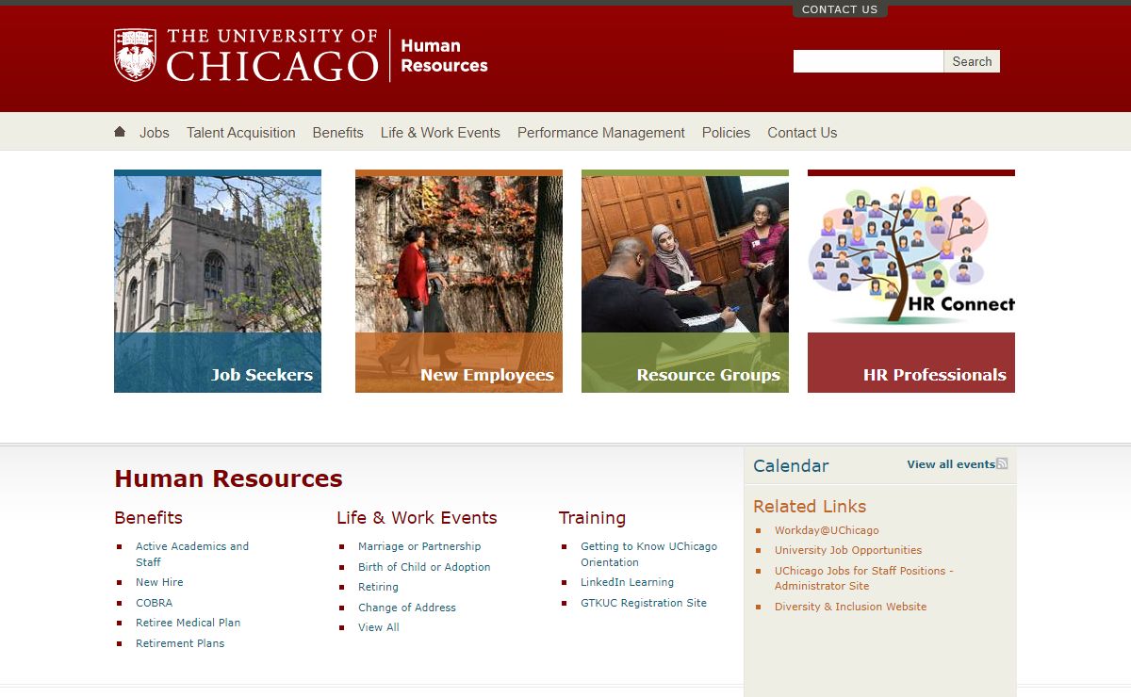Click the Related Links heading
This screenshot has height=697, width=1131.
(x=810, y=506)
